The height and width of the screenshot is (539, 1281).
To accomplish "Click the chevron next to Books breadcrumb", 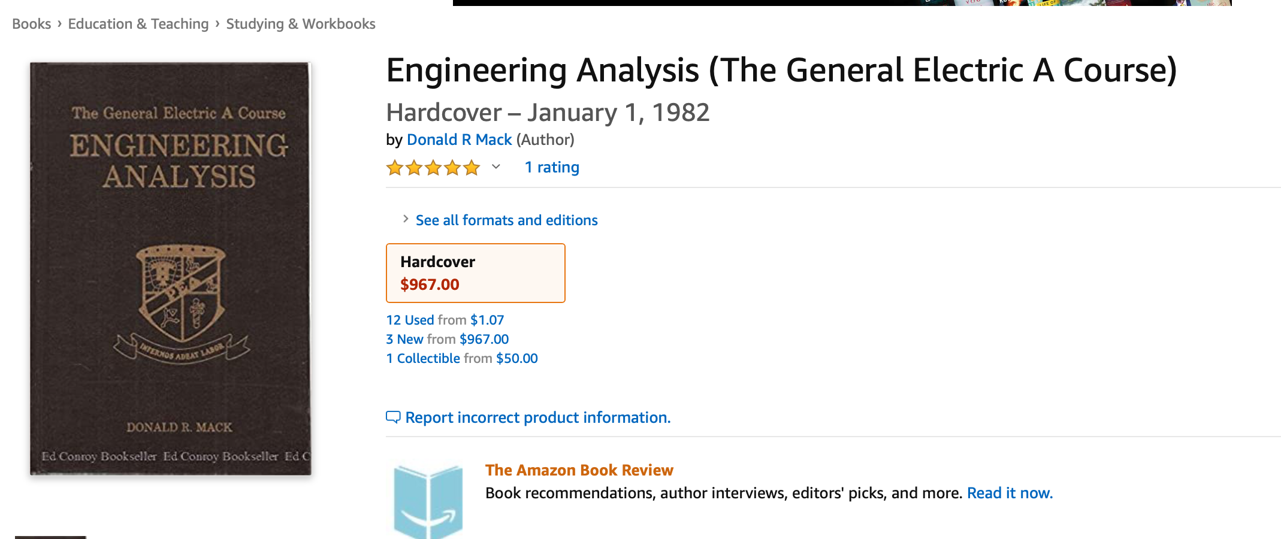I will pyautogui.click(x=59, y=23).
